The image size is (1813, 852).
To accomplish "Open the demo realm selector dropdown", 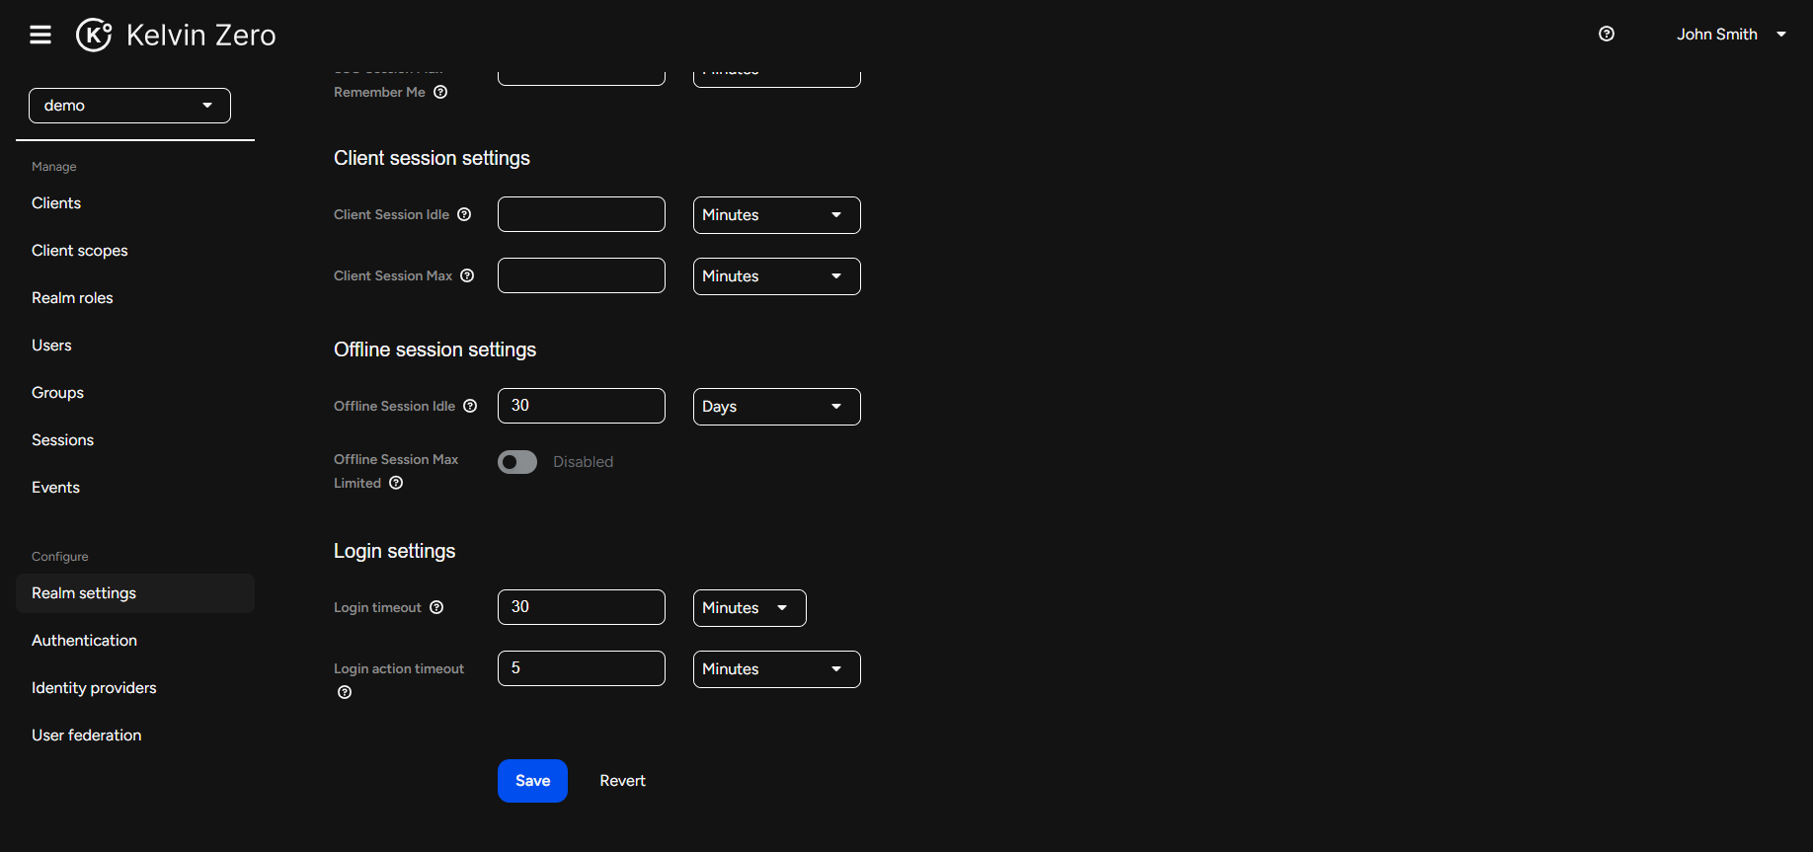I will 129,106.
